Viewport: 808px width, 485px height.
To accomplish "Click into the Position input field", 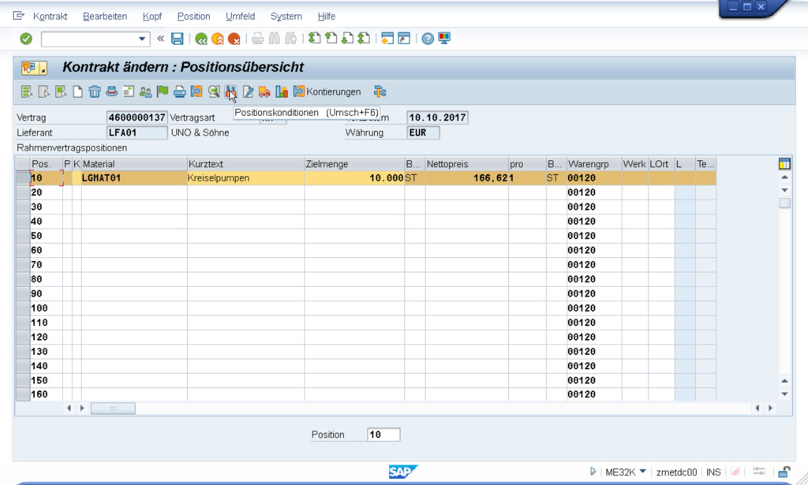I will tap(383, 435).
